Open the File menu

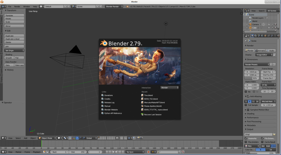[10, 7]
